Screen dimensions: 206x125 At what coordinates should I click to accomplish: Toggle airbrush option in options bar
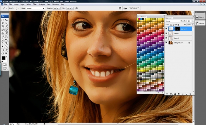77,8
